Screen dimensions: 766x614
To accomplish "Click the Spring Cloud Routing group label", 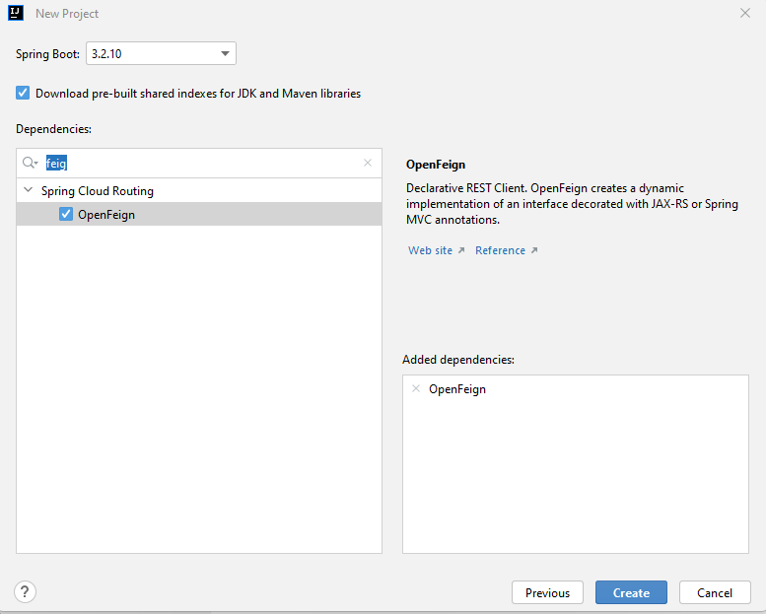I will click(98, 191).
